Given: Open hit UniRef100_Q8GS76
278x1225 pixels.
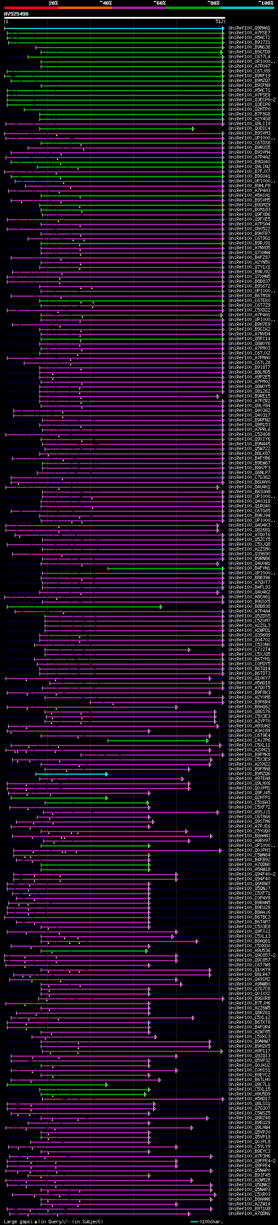Looking at the screenshot, I should click(x=249, y=711).
